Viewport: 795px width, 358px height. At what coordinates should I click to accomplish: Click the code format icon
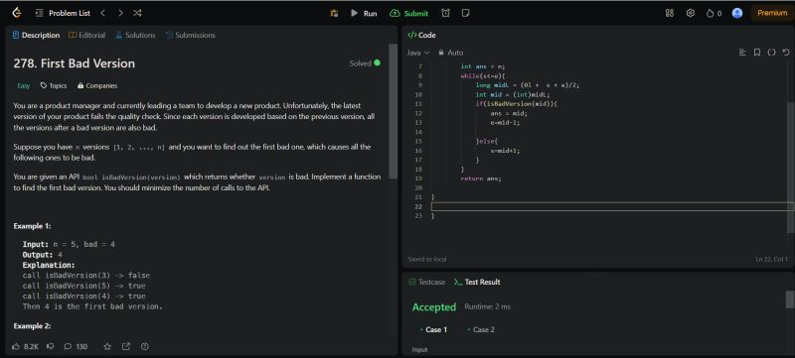(x=742, y=53)
